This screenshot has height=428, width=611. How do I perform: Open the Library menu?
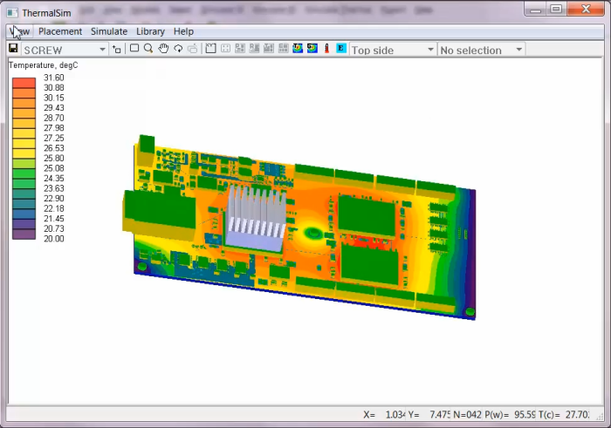(150, 31)
